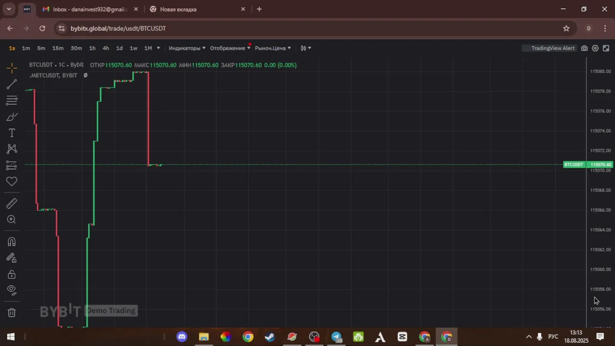Open the tab search dropdown

pyautogui.click(x=9, y=9)
